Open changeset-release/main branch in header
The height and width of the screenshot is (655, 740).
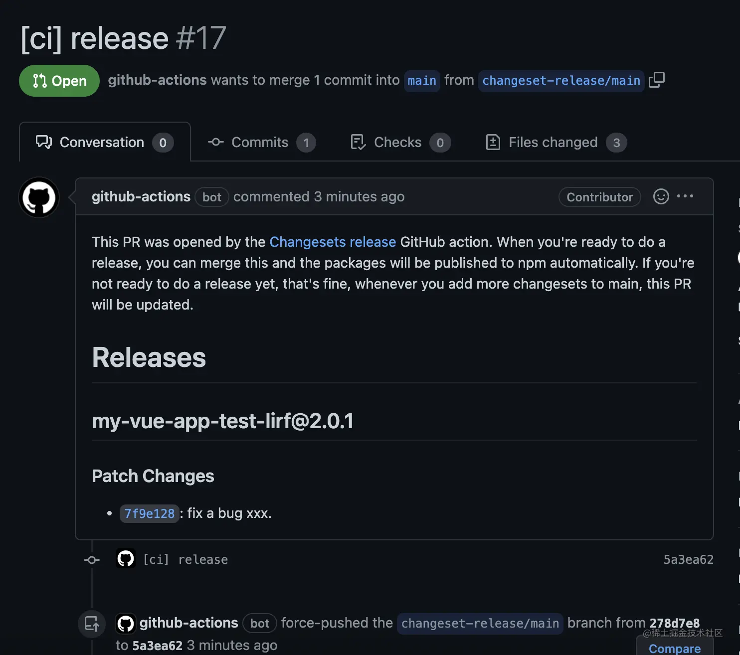tap(561, 81)
